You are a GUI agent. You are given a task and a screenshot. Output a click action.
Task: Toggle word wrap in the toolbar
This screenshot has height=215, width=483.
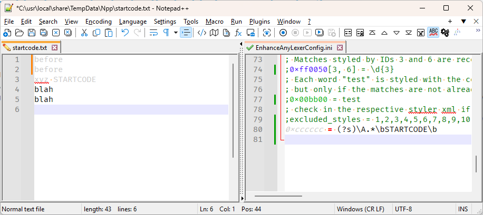tap(153, 33)
